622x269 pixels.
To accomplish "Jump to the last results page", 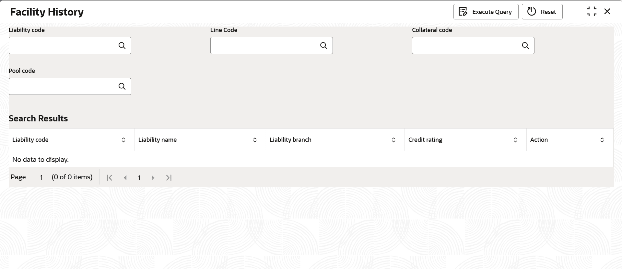I will click(169, 178).
